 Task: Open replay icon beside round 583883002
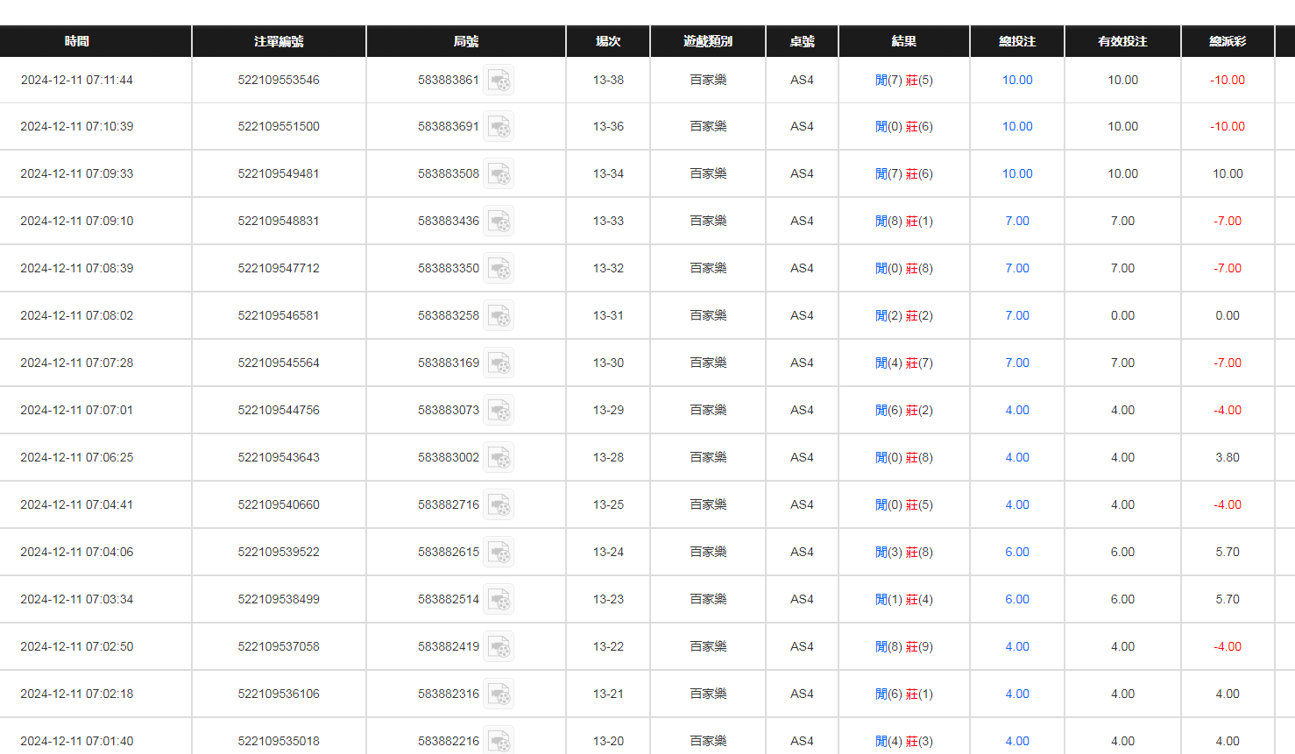click(x=499, y=458)
